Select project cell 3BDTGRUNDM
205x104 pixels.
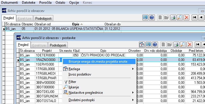47,96
